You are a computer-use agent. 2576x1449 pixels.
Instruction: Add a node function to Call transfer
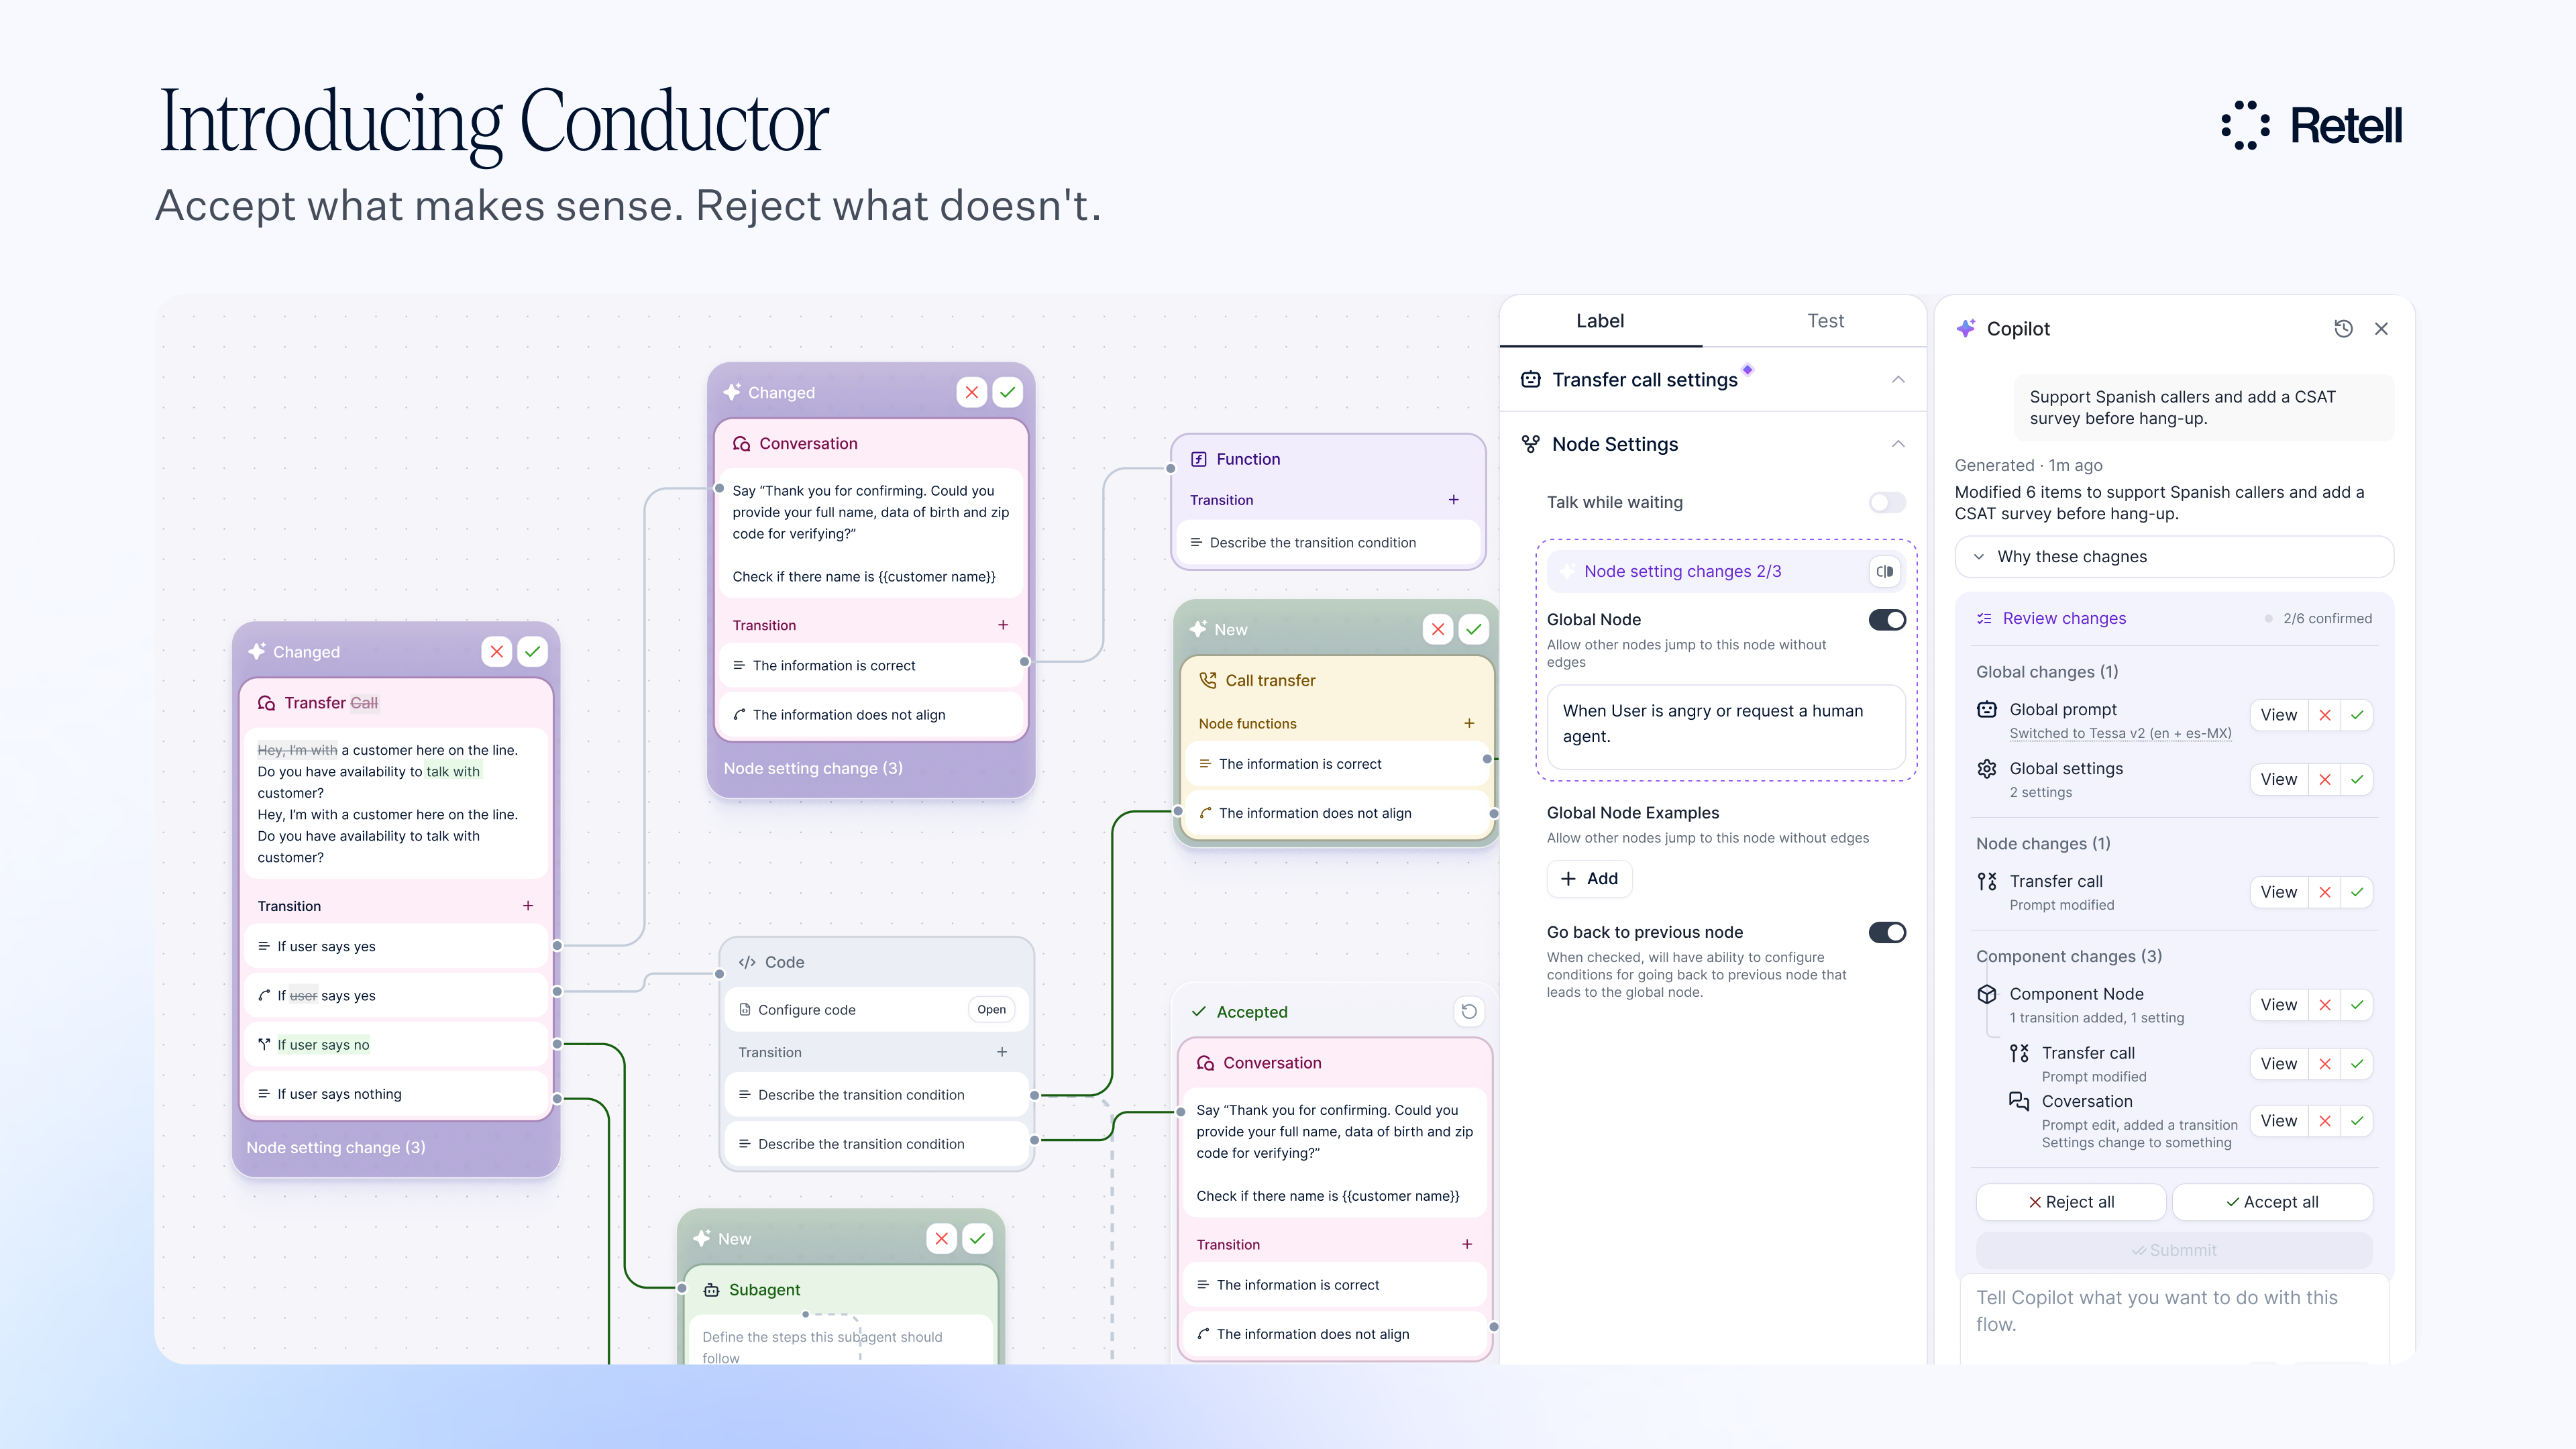click(1469, 723)
